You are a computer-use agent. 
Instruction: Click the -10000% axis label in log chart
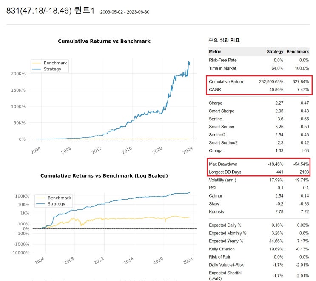tap(20, 253)
